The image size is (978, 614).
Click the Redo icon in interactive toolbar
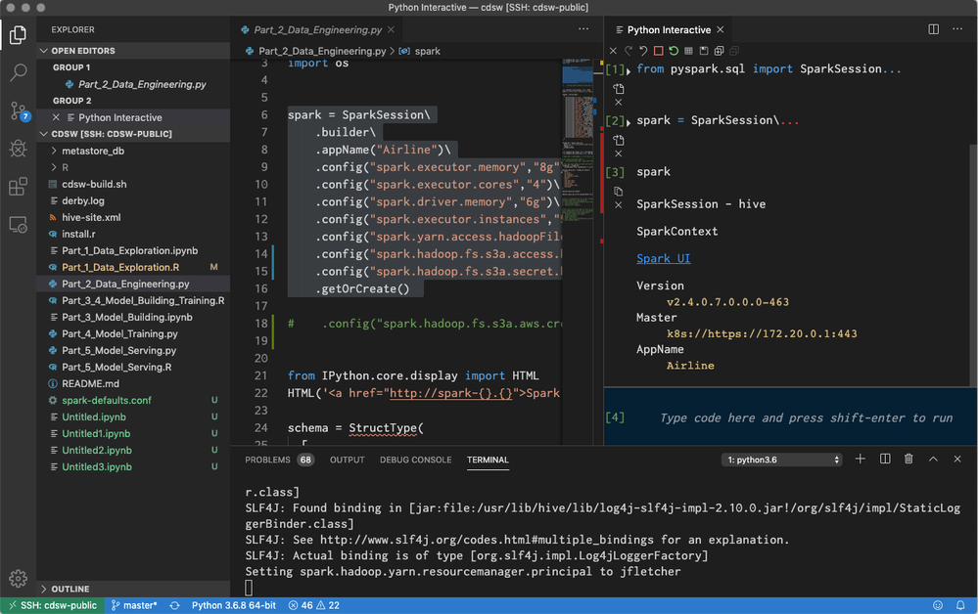(629, 51)
